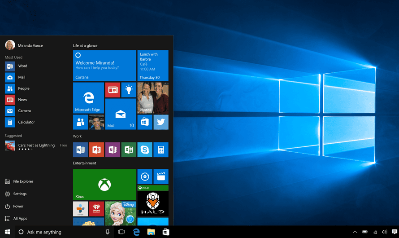Viewport: 399px width, 238px height.
Task: Open Excel tile in Work group
Action: (129, 150)
